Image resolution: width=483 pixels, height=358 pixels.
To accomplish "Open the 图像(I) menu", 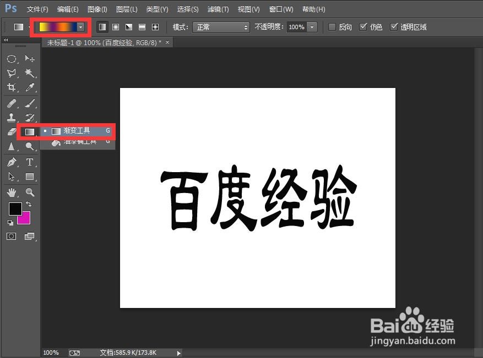I will pyautogui.click(x=97, y=9).
